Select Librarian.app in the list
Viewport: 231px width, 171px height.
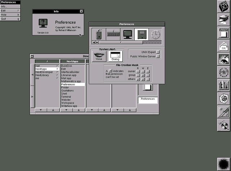click(x=73, y=75)
